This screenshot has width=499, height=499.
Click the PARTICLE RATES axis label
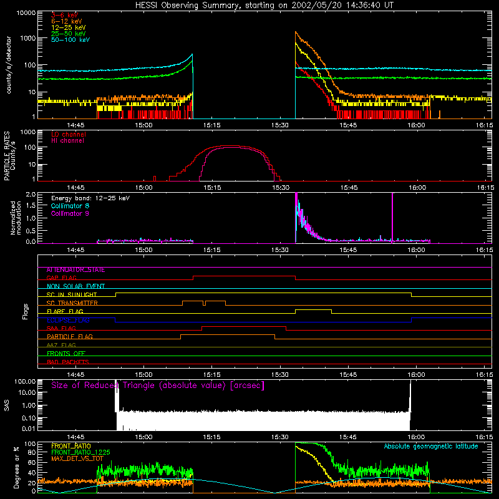click(x=9, y=156)
